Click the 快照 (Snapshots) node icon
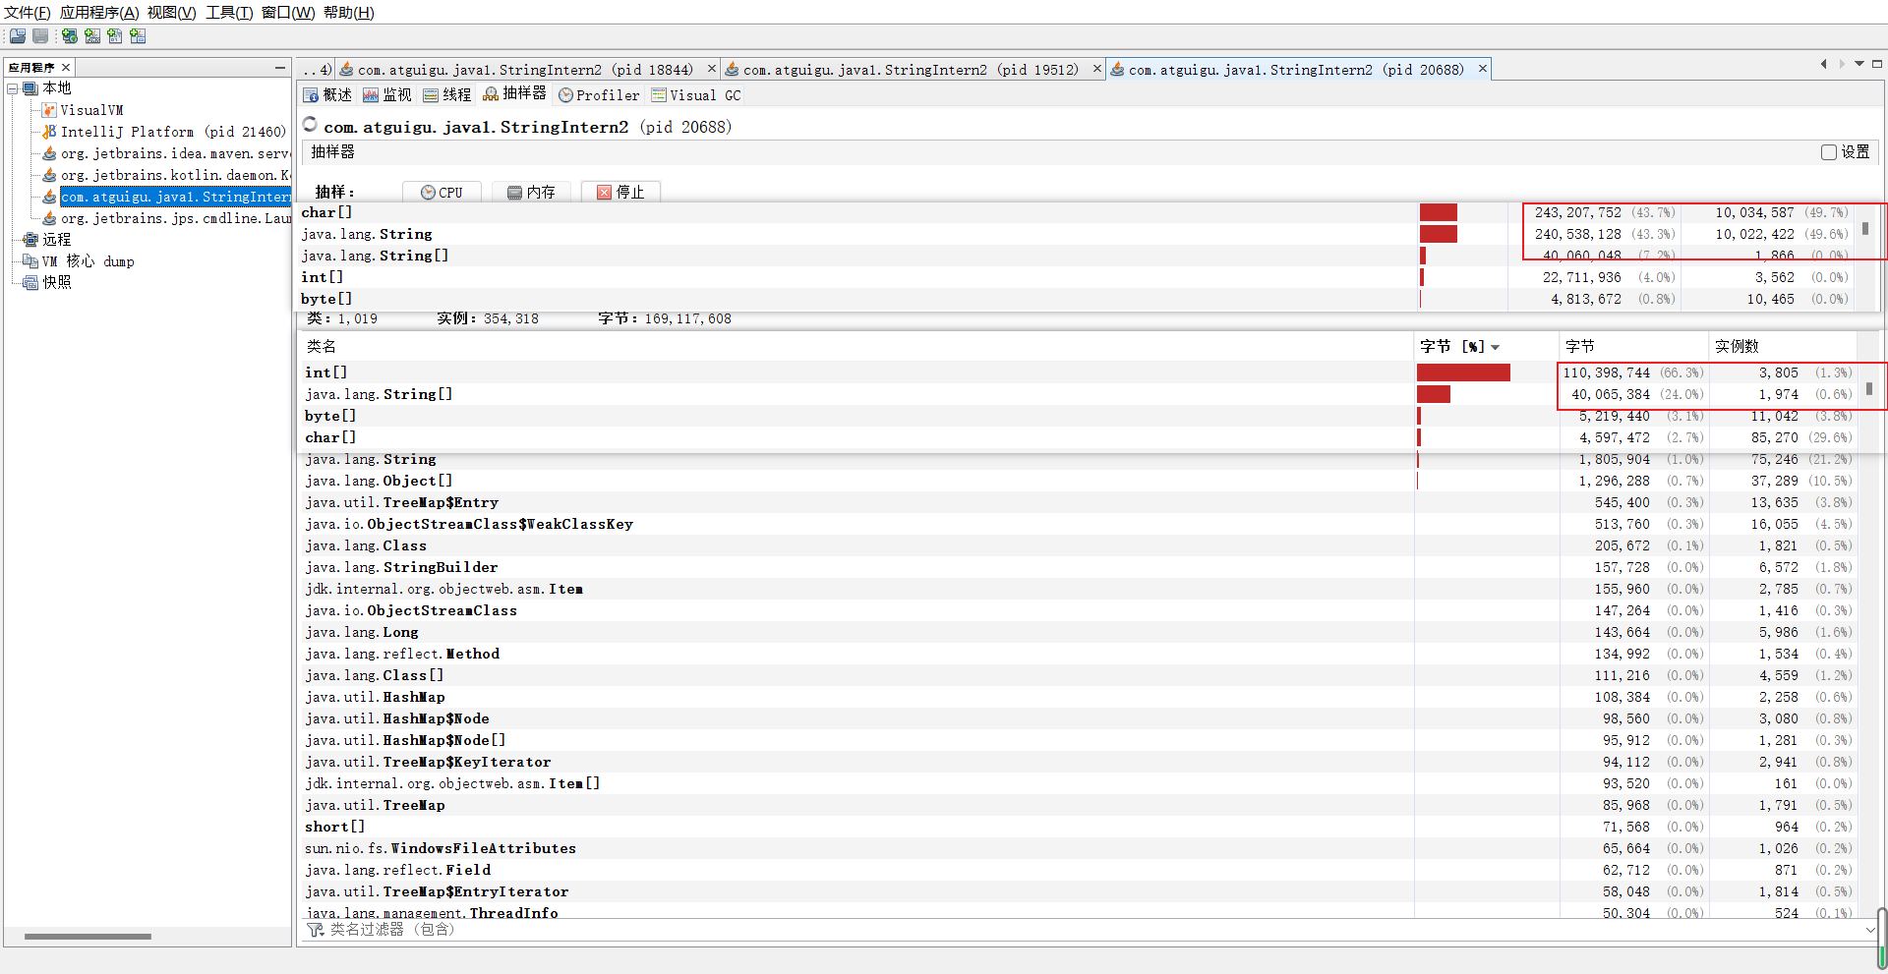This screenshot has width=1888, height=974. click(x=30, y=283)
